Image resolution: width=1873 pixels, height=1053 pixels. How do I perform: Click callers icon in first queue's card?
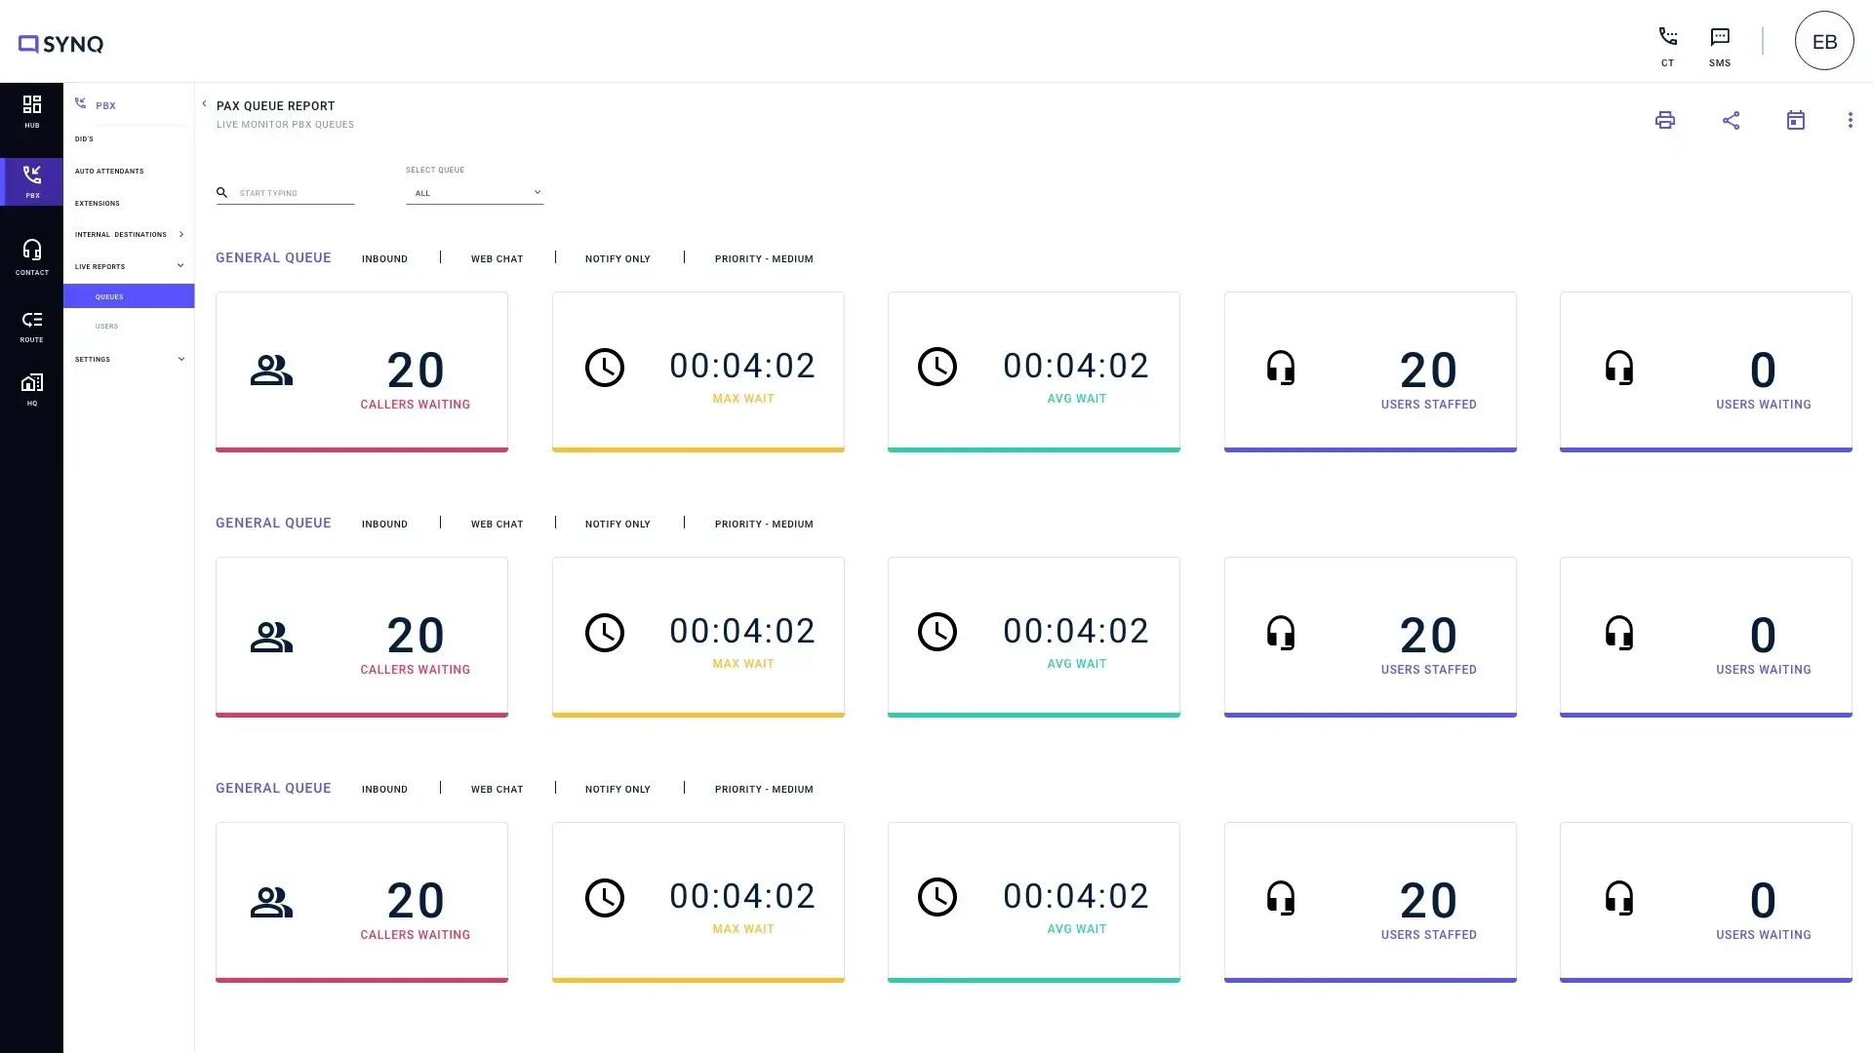point(271,370)
